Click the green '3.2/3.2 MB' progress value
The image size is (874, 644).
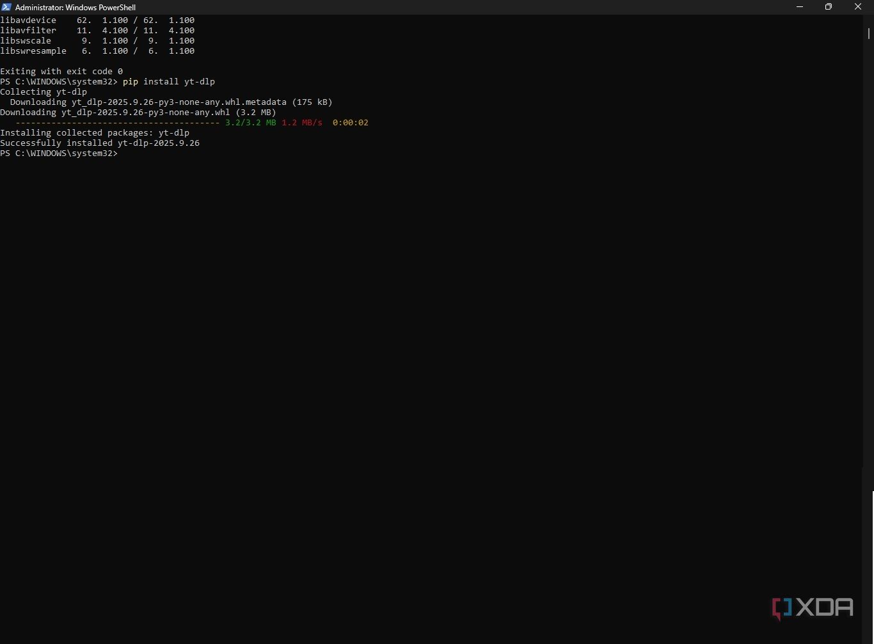pyautogui.click(x=251, y=123)
